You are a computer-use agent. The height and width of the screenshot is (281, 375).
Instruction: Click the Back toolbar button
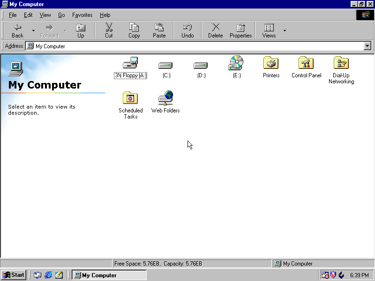pyautogui.click(x=17, y=31)
